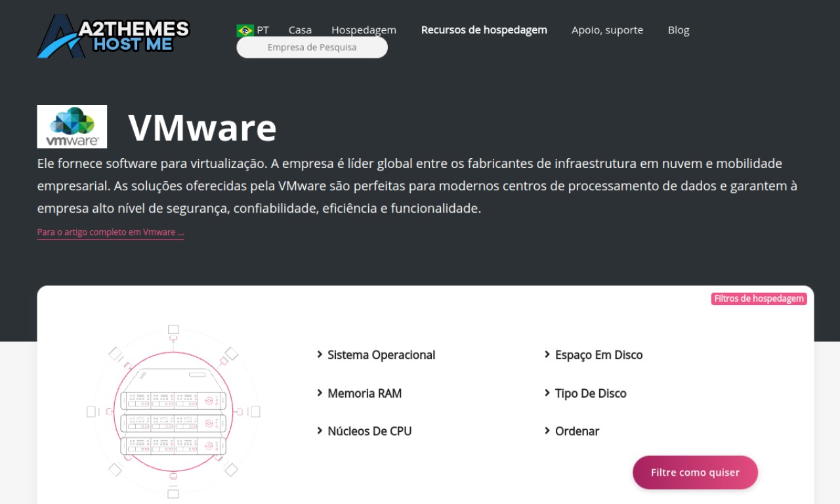
Task: Expand the Núcleos De CPU filter
Action: 364,431
